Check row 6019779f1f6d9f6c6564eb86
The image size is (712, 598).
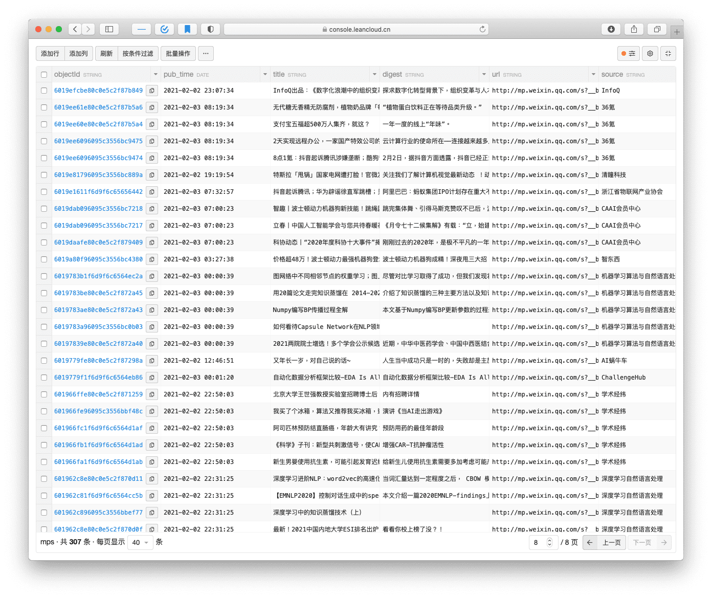point(44,378)
